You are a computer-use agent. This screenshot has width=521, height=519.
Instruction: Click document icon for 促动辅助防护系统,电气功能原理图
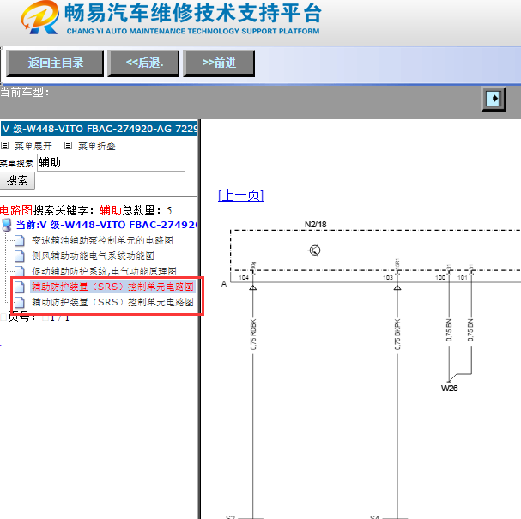pos(19,271)
